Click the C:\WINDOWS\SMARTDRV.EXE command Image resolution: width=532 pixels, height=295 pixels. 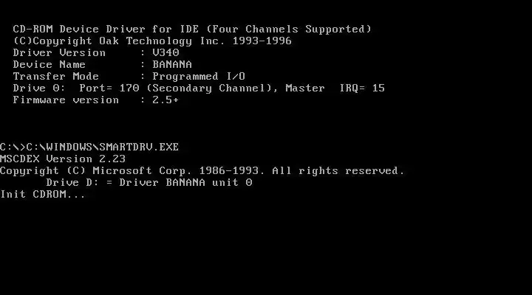103,147
